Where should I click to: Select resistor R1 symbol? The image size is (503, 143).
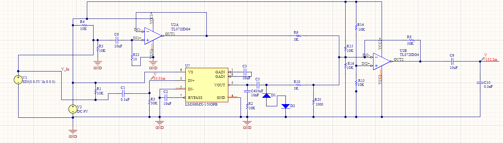tap(95, 91)
